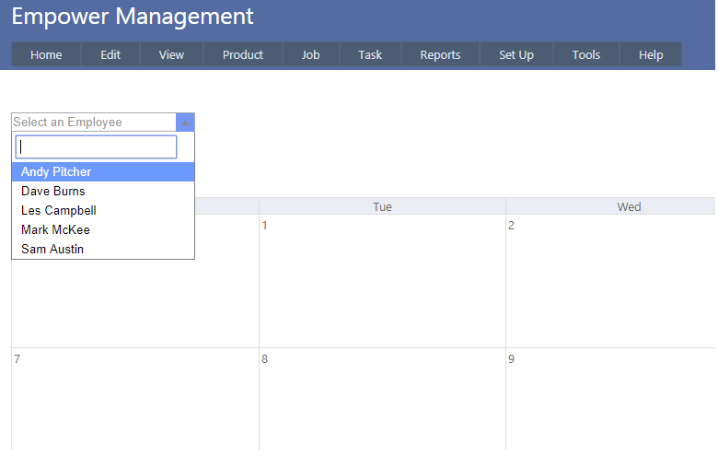The width and height of the screenshot is (718, 456).
Task: Focus the employee search text box
Action: click(x=96, y=147)
